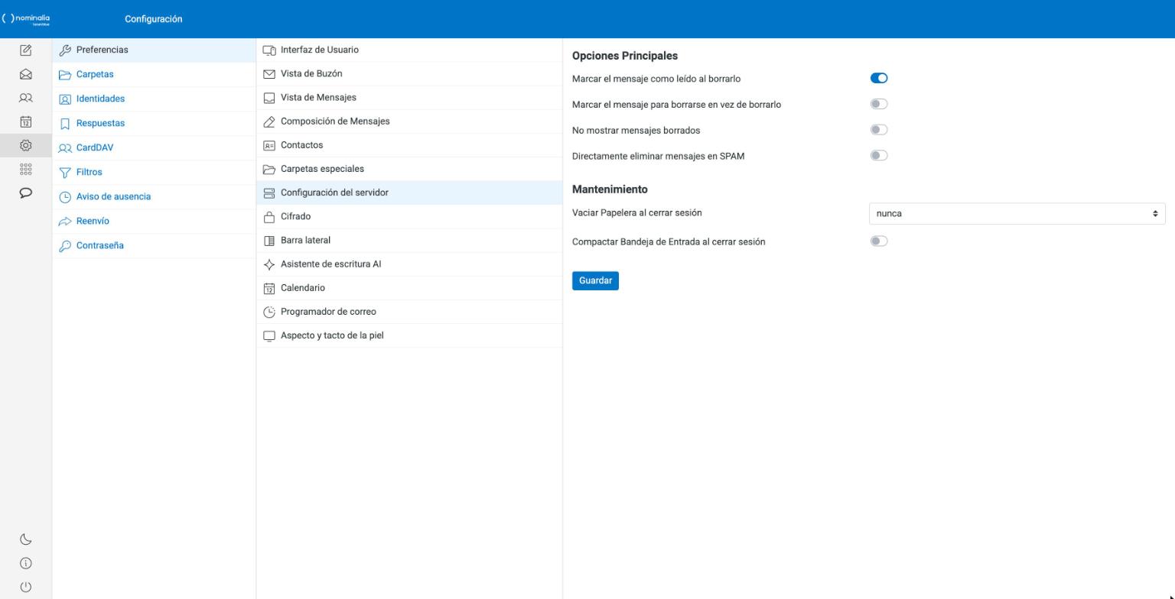Select Cifrado preferences
1175x599 pixels.
pyautogui.click(x=409, y=216)
